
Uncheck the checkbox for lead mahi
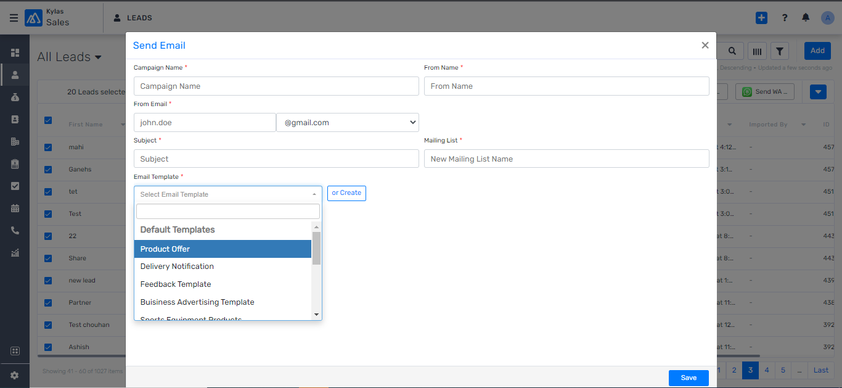tap(48, 147)
